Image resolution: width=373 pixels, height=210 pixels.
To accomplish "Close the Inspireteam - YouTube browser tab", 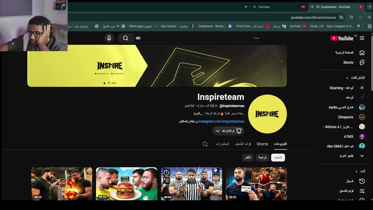I will 312,7.
